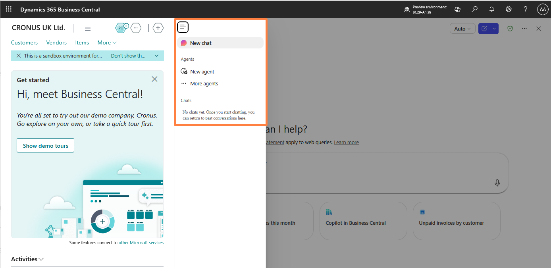Click Don't show this again link
551x268 pixels.
[x=128, y=56]
